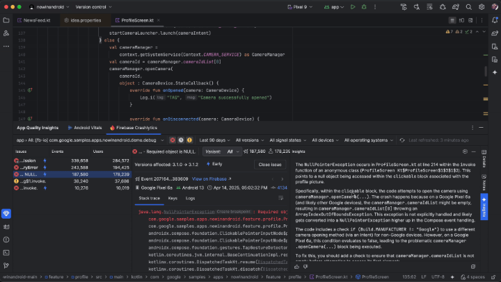Open more run actions vertical dots

375,7
